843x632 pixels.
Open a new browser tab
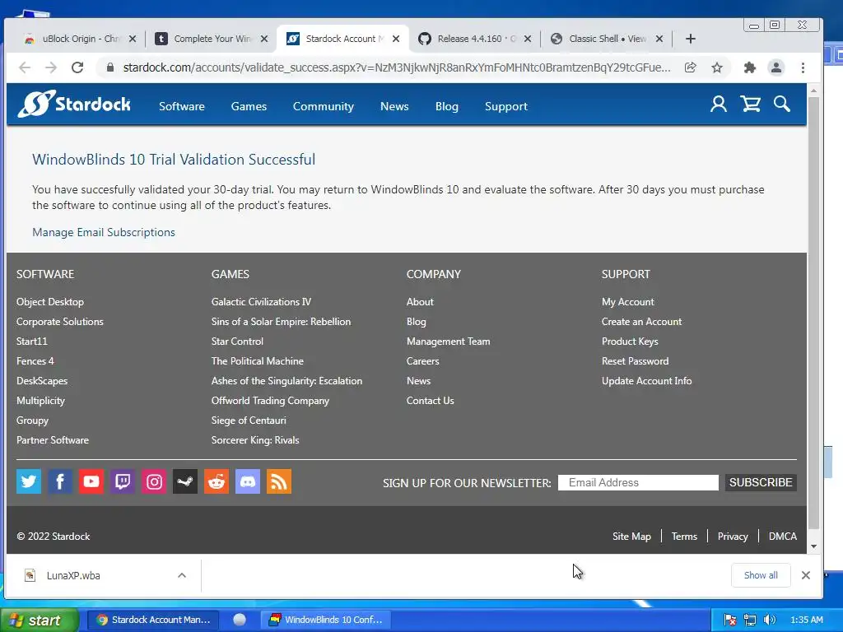tap(691, 39)
